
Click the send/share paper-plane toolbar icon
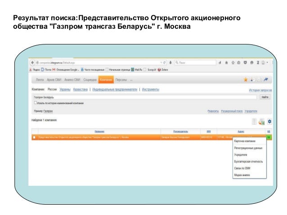tap(220, 63)
